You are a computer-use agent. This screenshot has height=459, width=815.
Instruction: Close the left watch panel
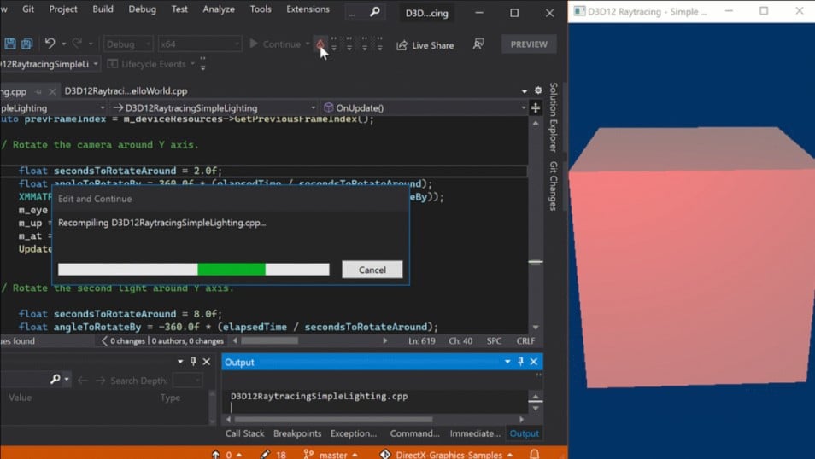coord(207,362)
